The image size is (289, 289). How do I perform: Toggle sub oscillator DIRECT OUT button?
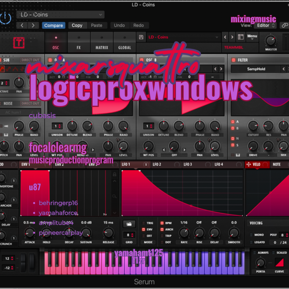click(x=30, y=60)
